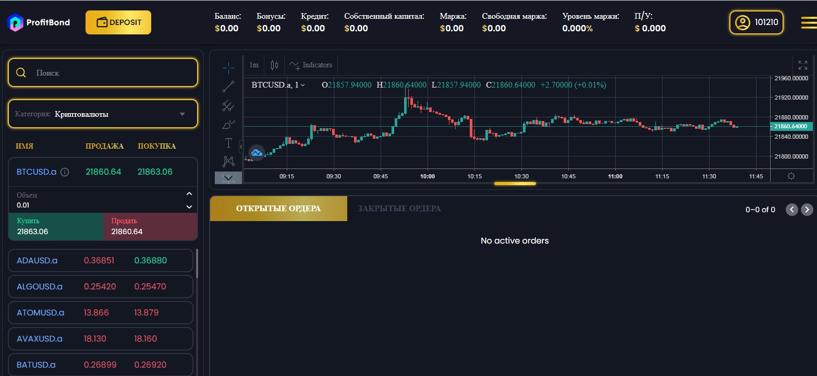Go to previous orders page
817x376 pixels.
(x=792, y=210)
